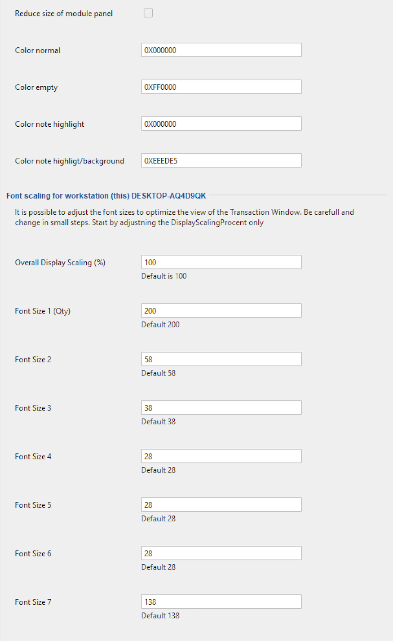This screenshot has width=393, height=641.
Task: Click the Overall Display Scaling (%) field
Action: [x=221, y=262]
